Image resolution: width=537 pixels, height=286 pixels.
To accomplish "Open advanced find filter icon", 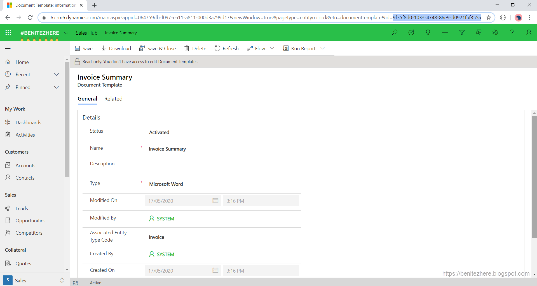I will 462,33.
